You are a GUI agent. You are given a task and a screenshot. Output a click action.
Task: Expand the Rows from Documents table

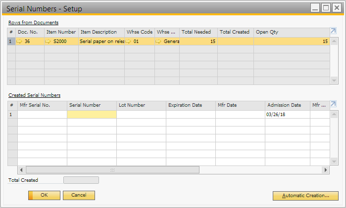point(333,31)
